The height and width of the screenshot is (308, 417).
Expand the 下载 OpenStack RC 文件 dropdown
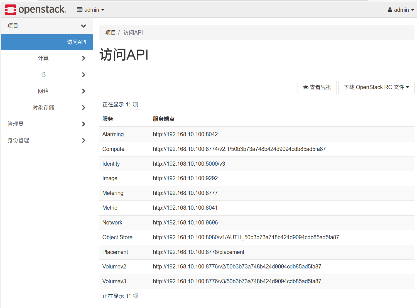[x=376, y=87]
